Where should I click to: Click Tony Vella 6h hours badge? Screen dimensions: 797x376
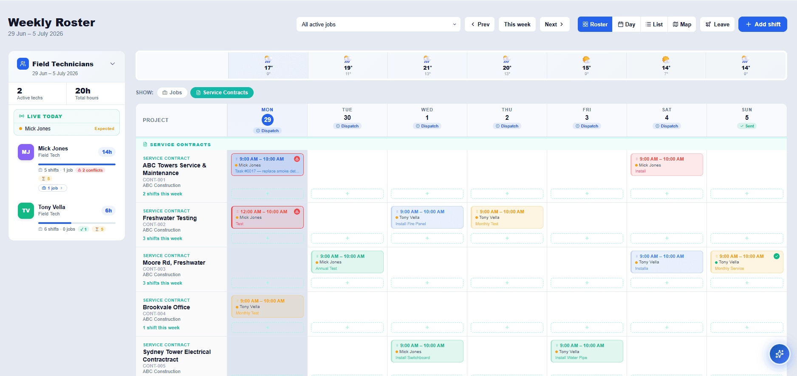pyautogui.click(x=109, y=211)
